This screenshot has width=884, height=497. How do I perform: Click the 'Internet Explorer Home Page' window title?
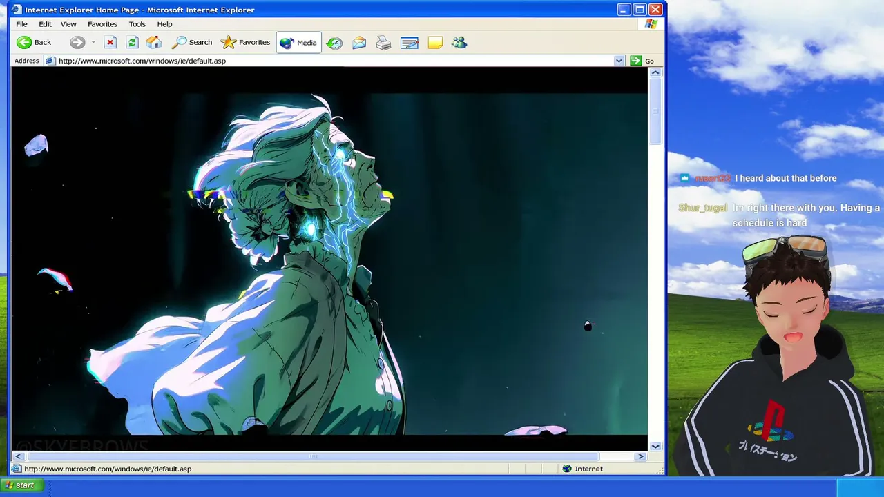tap(140, 10)
